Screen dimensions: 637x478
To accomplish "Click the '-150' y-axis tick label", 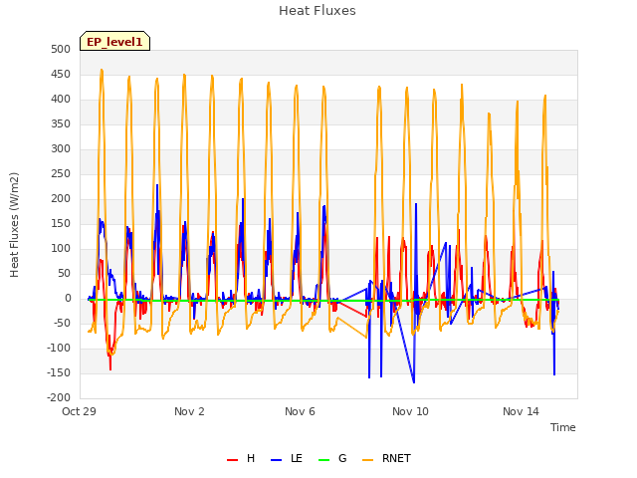I will (x=59, y=372).
